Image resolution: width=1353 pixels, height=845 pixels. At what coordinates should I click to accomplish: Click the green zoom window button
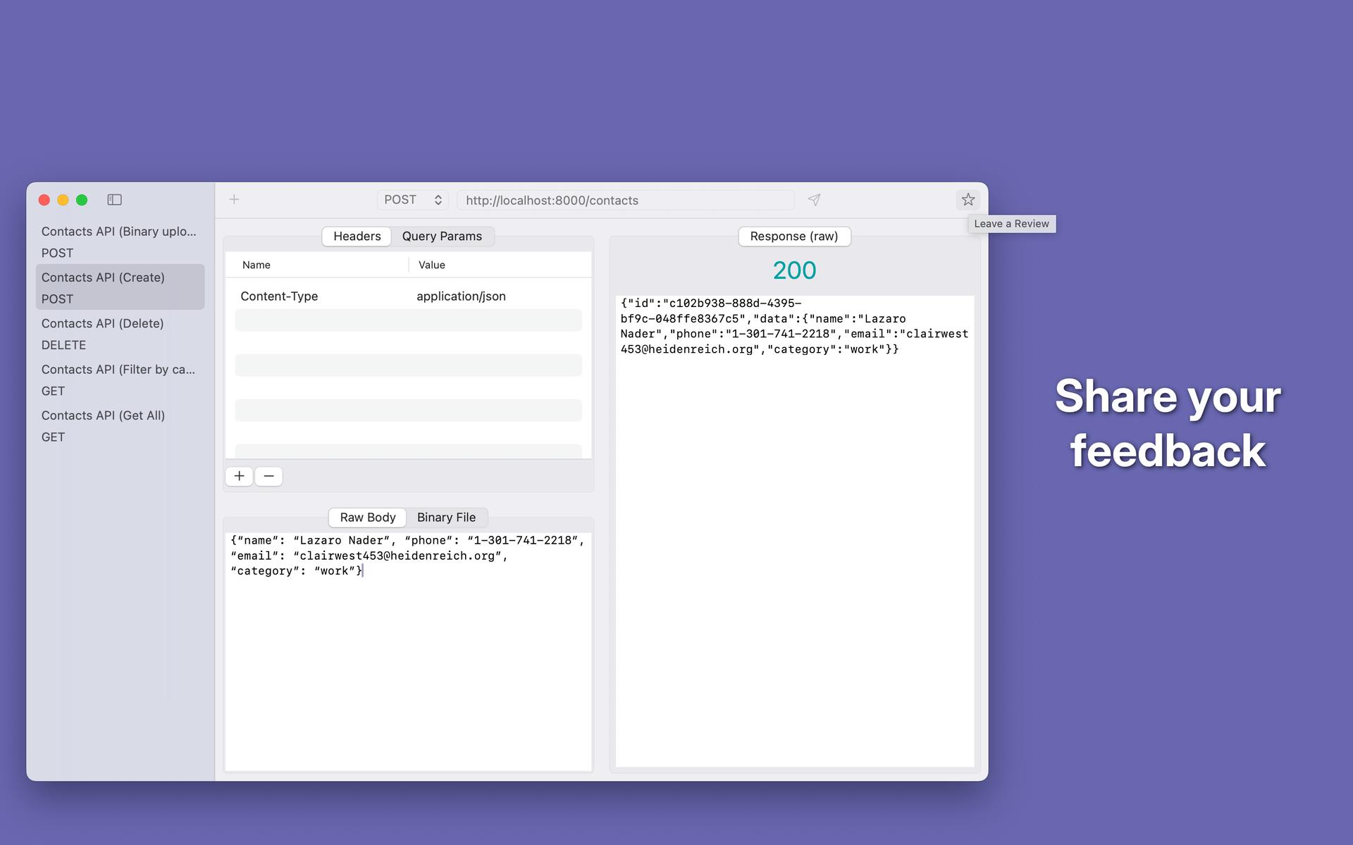[82, 200]
